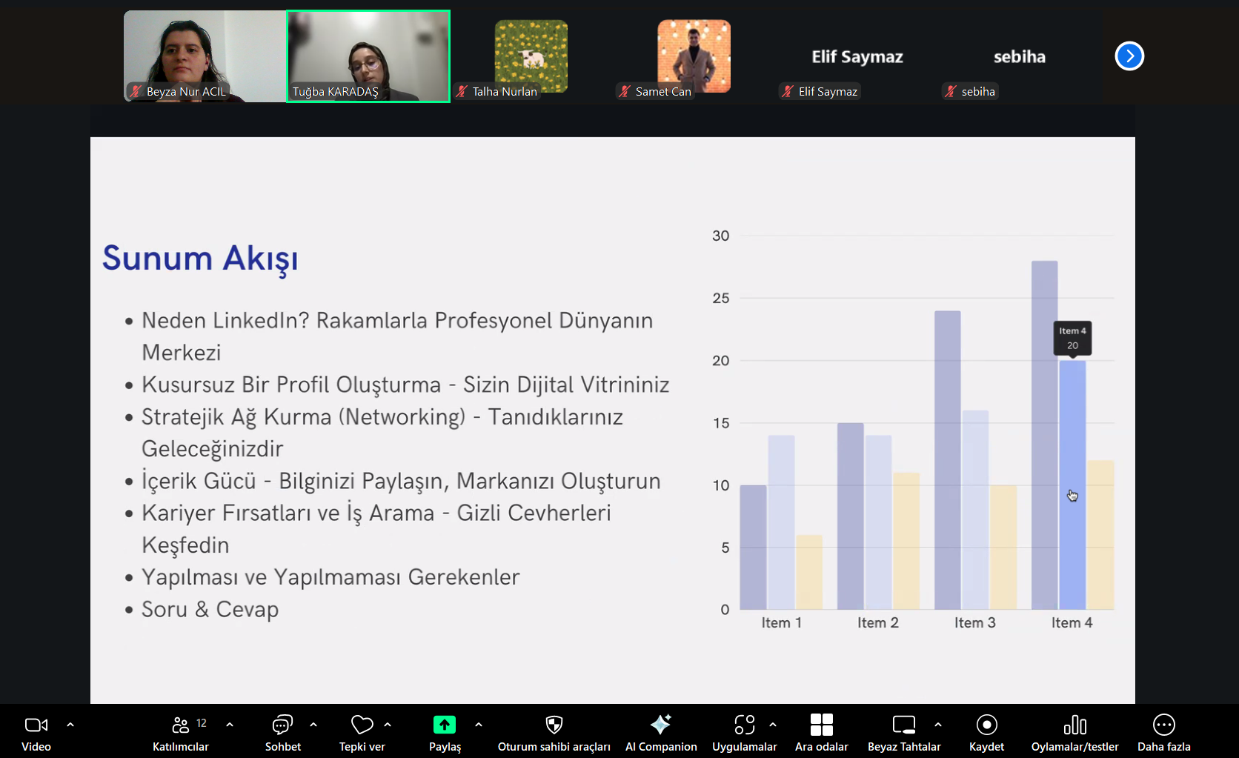Open Ara odalar (breakout rooms)
The image size is (1239, 758).
pos(821,731)
